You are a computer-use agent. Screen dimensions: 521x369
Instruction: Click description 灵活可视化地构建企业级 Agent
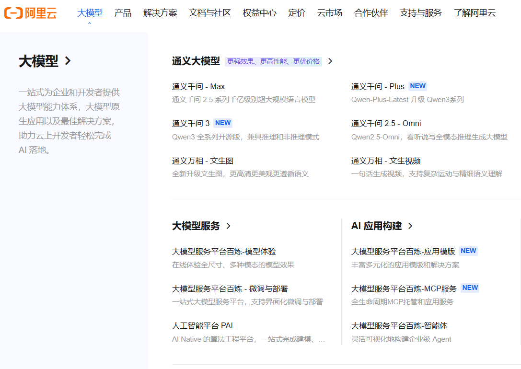point(401,339)
